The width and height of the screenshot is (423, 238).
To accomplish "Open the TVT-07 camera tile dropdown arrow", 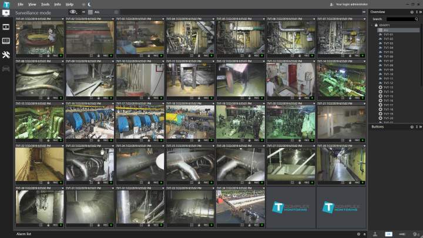I will pyautogui.click(x=364, y=19).
